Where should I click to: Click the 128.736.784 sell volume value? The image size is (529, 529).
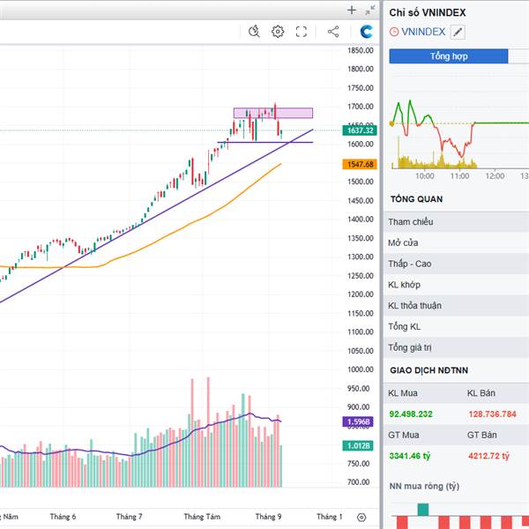[492, 414]
